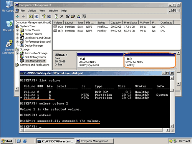Click cmd horizontal scroll left arrow
Screen dimensions: 192x144
pyautogui.click(x=22, y=130)
